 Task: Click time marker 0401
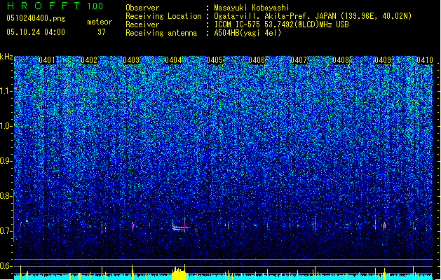point(47,60)
